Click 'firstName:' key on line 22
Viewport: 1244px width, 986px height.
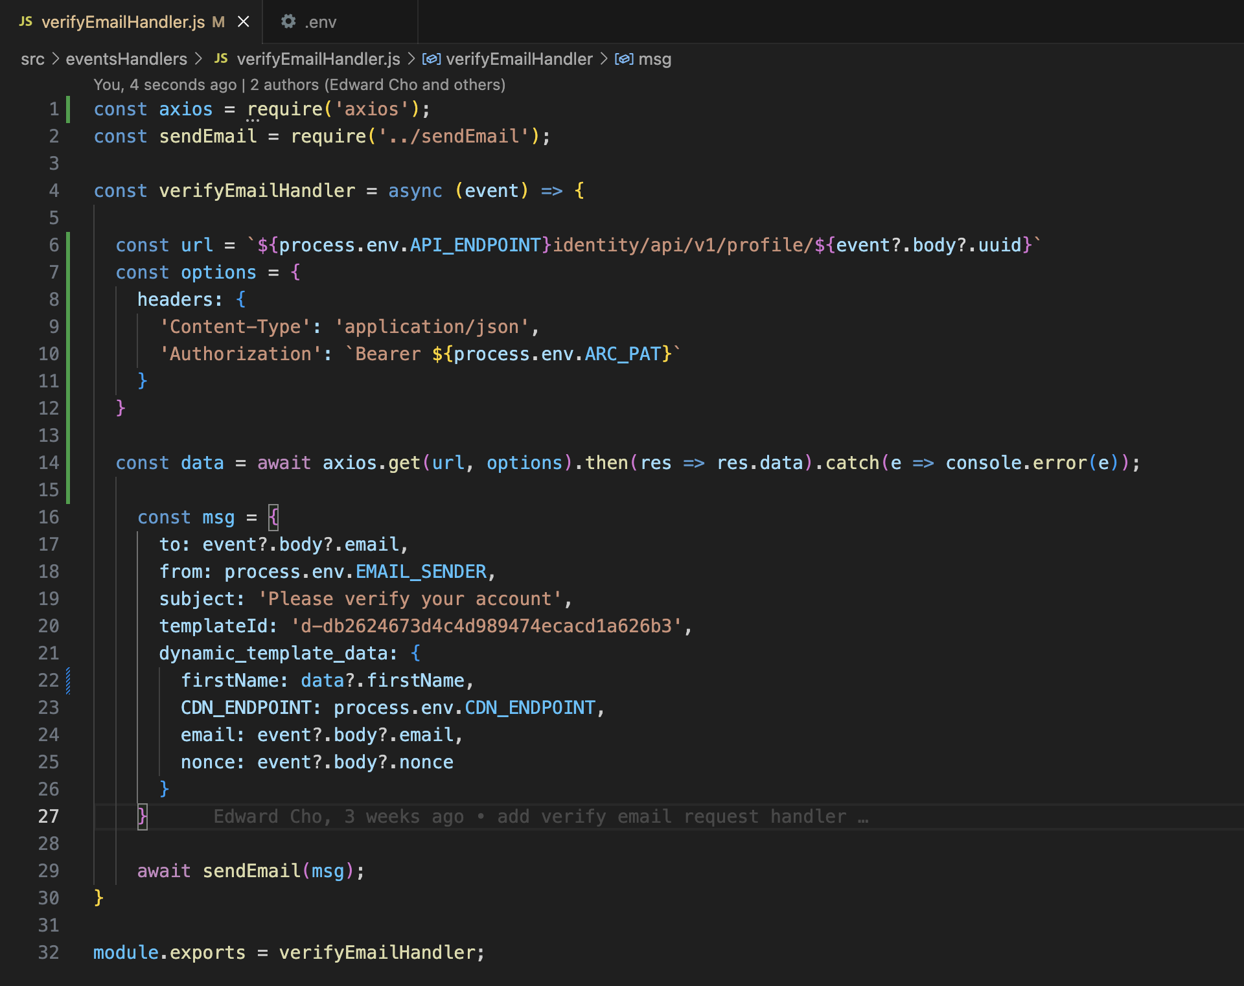(235, 680)
